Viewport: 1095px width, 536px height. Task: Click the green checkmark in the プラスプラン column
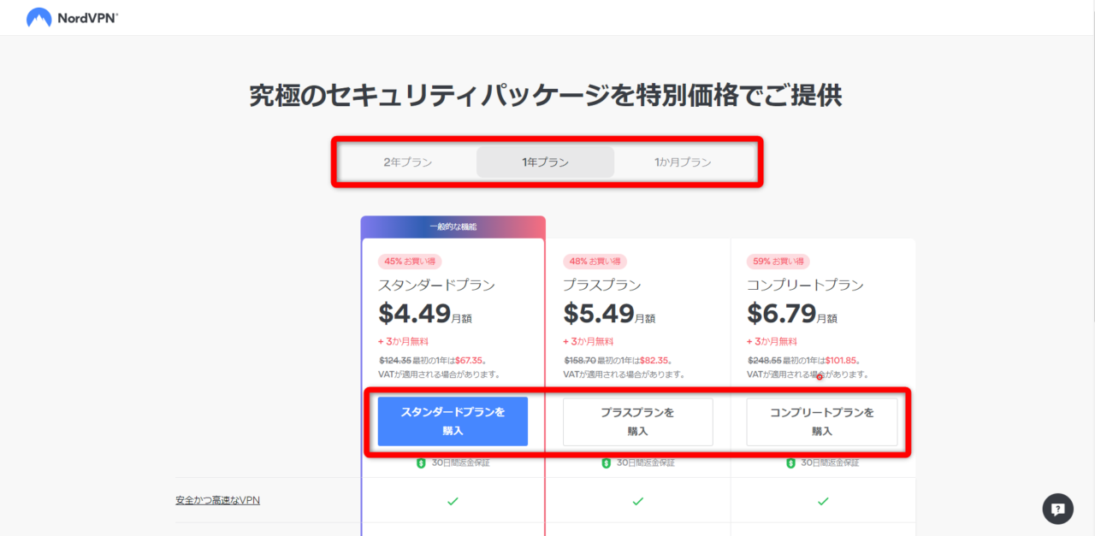(637, 501)
